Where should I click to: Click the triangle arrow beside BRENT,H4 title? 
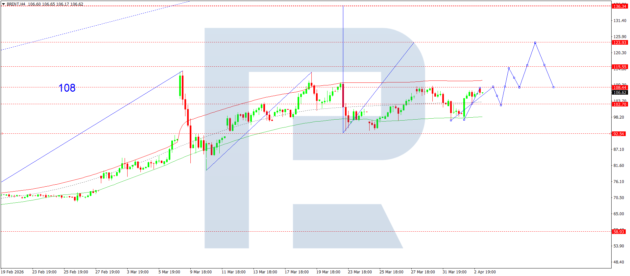tap(4, 4)
